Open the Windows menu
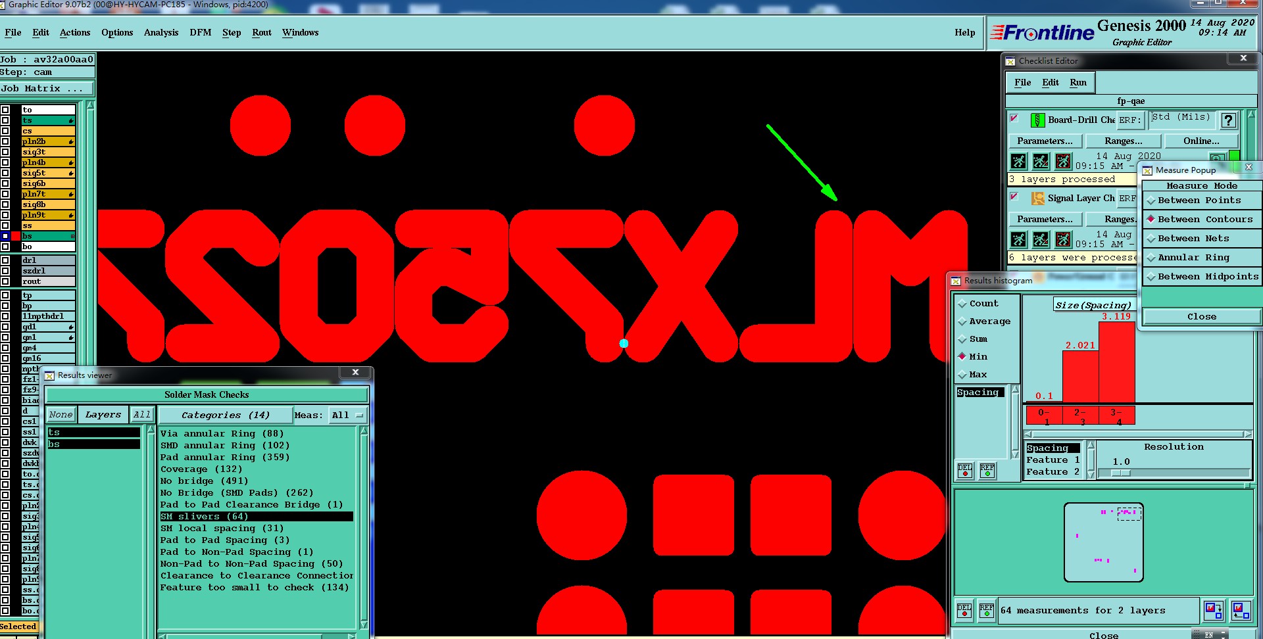The width and height of the screenshot is (1263, 639). [301, 32]
